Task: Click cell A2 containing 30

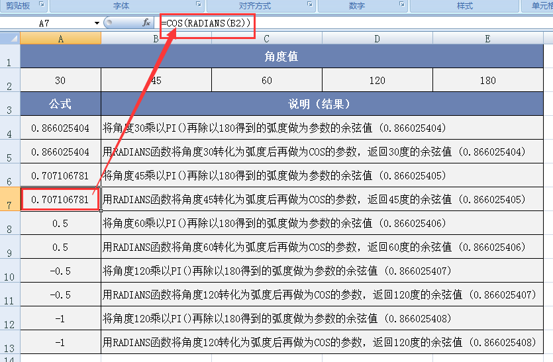Action: click(61, 80)
